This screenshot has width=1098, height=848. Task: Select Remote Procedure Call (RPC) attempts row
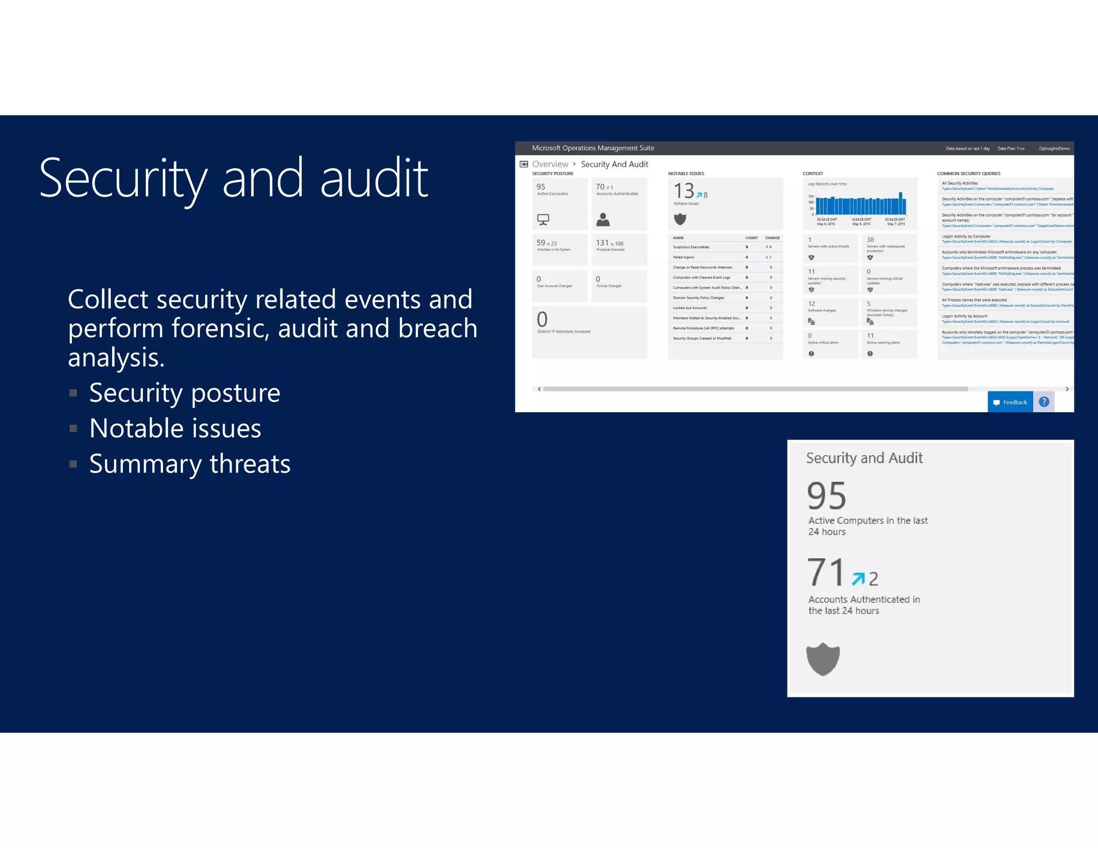pos(725,328)
